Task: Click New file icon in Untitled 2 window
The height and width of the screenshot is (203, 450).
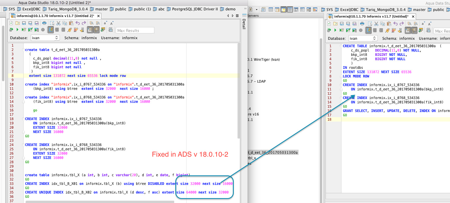Action: coord(11,23)
